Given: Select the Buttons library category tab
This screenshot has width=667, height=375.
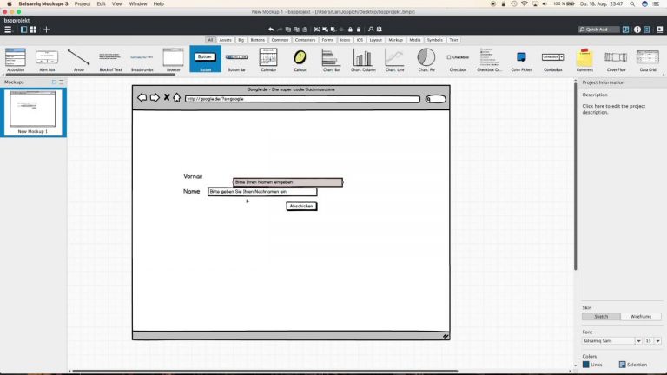Looking at the screenshot, I should [258, 40].
